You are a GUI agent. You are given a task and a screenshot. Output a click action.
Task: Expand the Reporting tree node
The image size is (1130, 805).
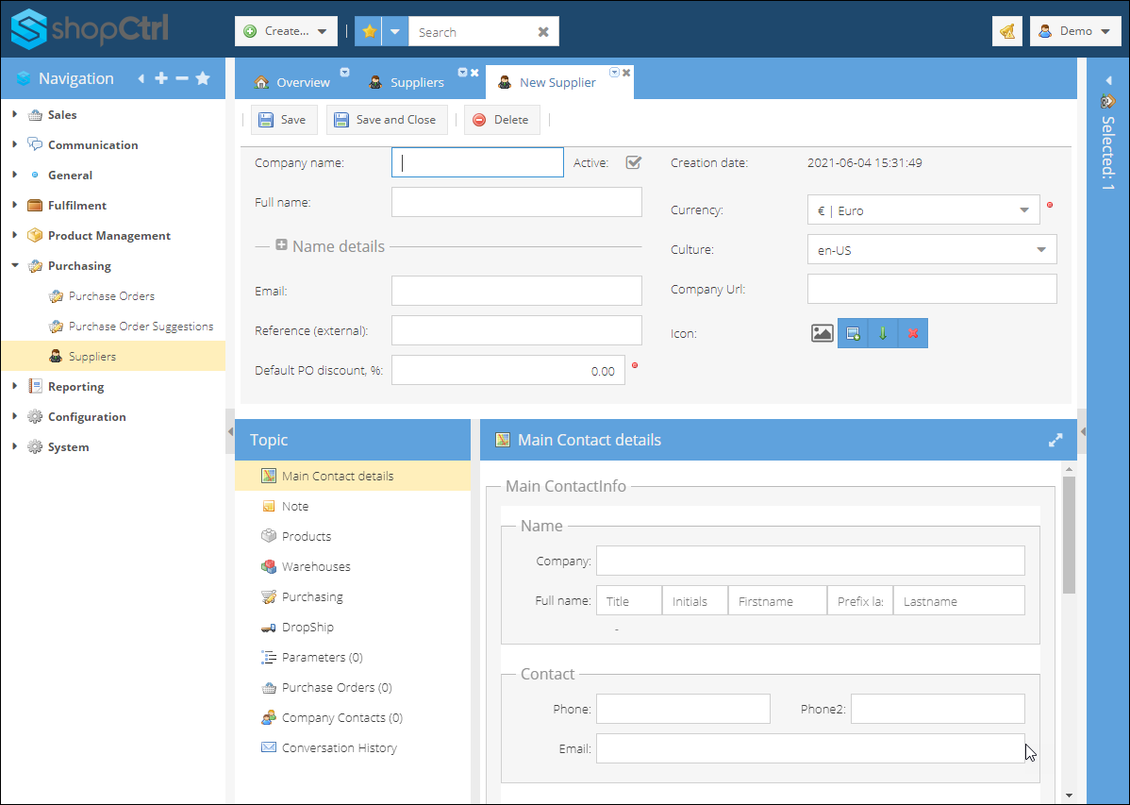pos(14,387)
